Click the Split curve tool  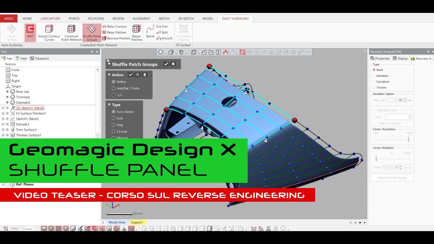162,33
